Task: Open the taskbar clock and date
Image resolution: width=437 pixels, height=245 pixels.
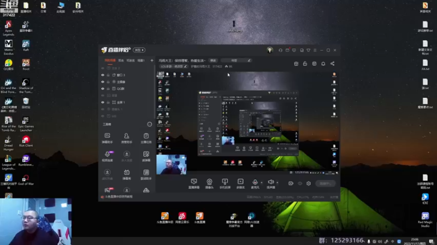Action: coord(415,241)
